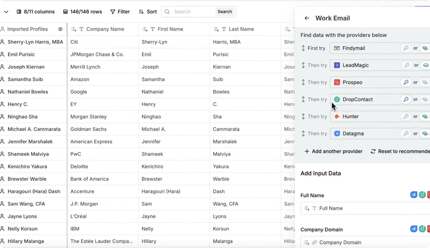The width and height of the screenshot is (430, 248).
Task: Toggle the API key option for Findymail
Action: tap(406, 48)
